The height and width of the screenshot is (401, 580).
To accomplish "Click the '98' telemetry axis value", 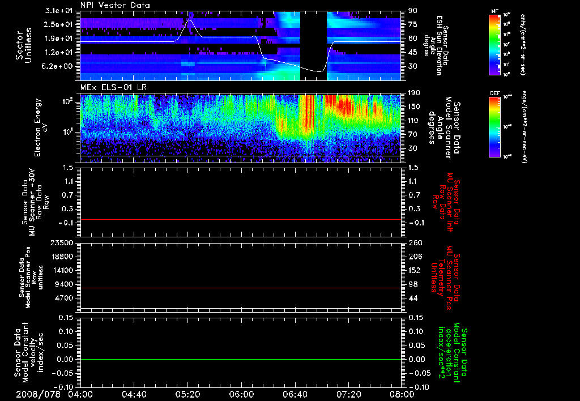I will coord(412,284).
